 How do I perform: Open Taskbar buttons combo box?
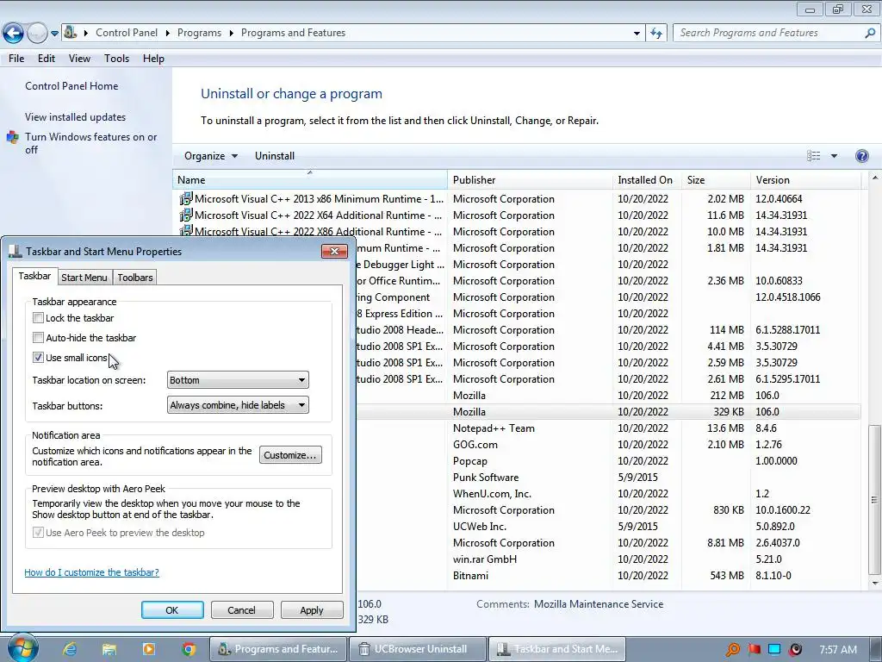click(238, 405)
